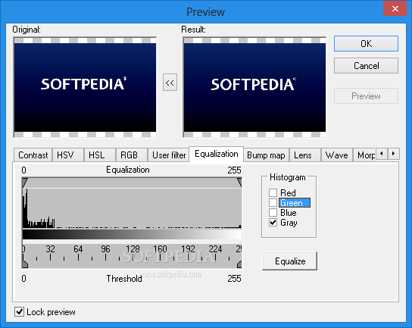The width and height of the screenshot is (412, 328).
Task: Toggle the Lock preview checkbox
Action: [x=19, y=311]
